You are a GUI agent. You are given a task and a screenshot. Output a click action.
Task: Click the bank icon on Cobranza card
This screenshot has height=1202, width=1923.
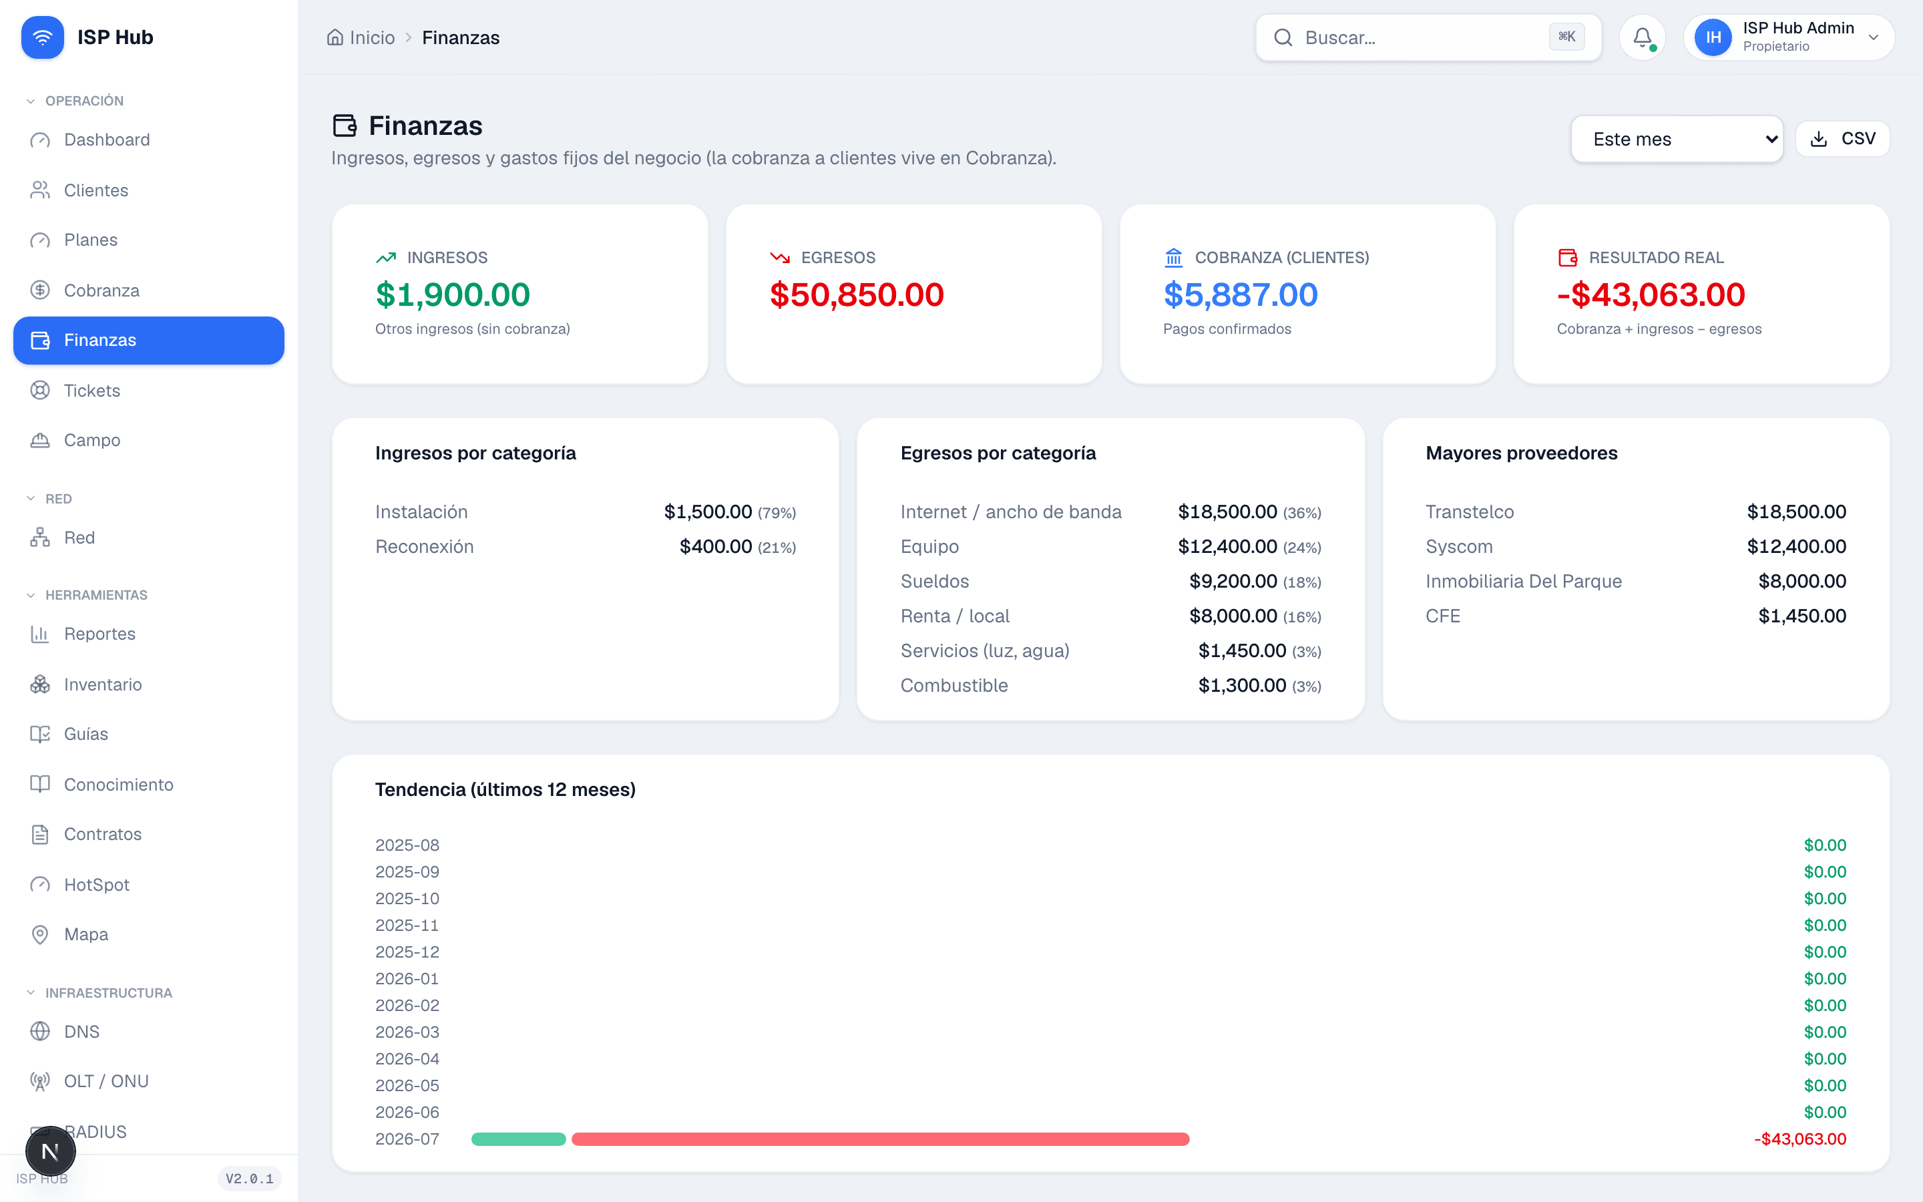click(1174, 258)
